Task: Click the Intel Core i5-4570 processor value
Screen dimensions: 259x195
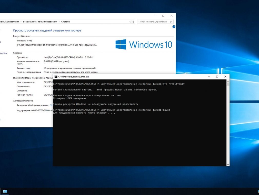Action: pos(68,57)
